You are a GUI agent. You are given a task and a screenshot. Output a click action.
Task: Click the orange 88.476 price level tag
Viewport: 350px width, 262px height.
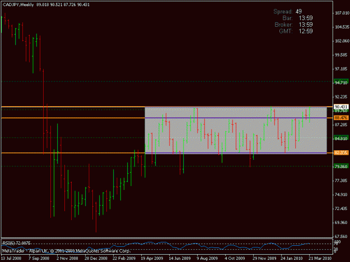[x=341, y=118]
